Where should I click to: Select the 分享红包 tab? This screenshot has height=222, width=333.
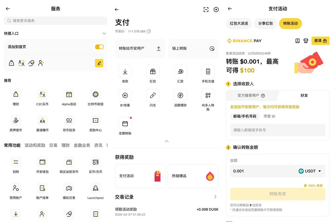[x=266, y=23]
